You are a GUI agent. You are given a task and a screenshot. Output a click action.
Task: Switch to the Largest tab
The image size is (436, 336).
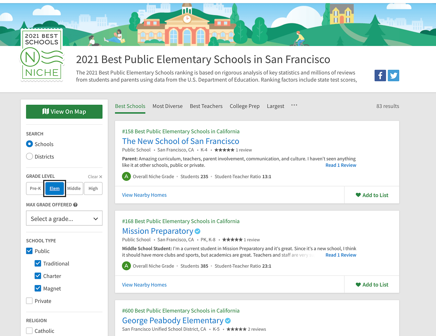276,106
